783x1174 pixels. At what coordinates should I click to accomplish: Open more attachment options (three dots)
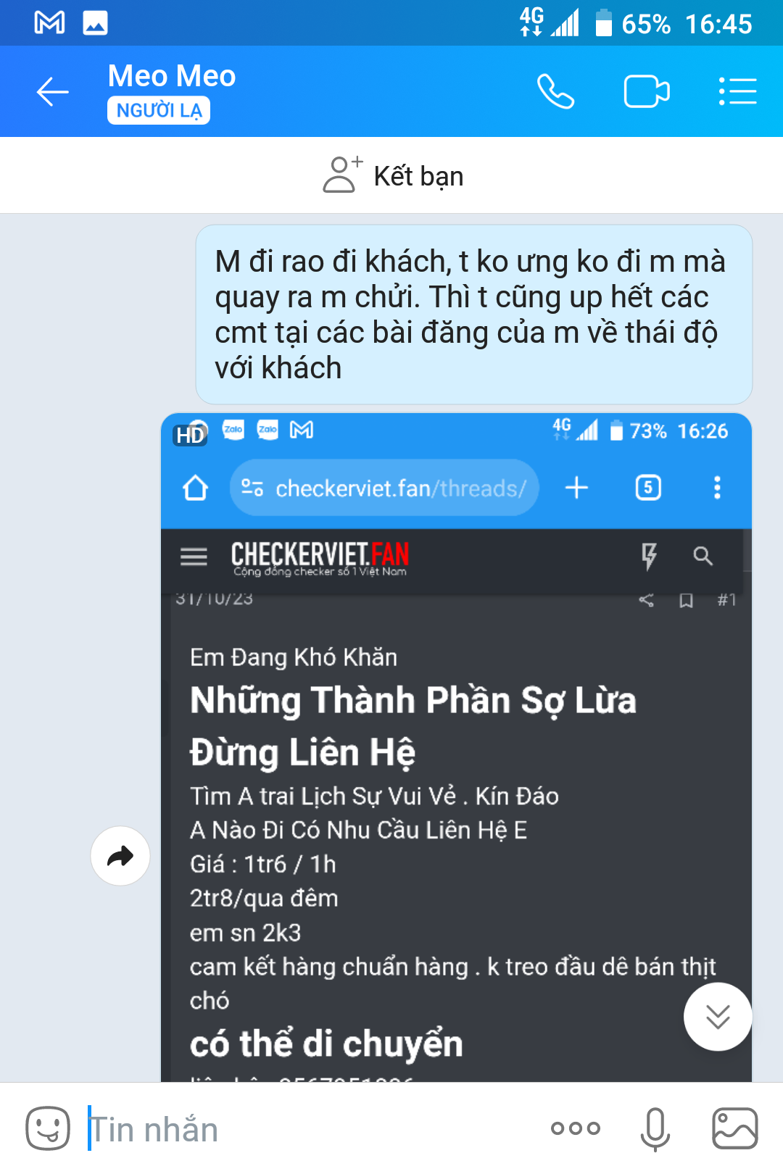(x=576, y=1128)
